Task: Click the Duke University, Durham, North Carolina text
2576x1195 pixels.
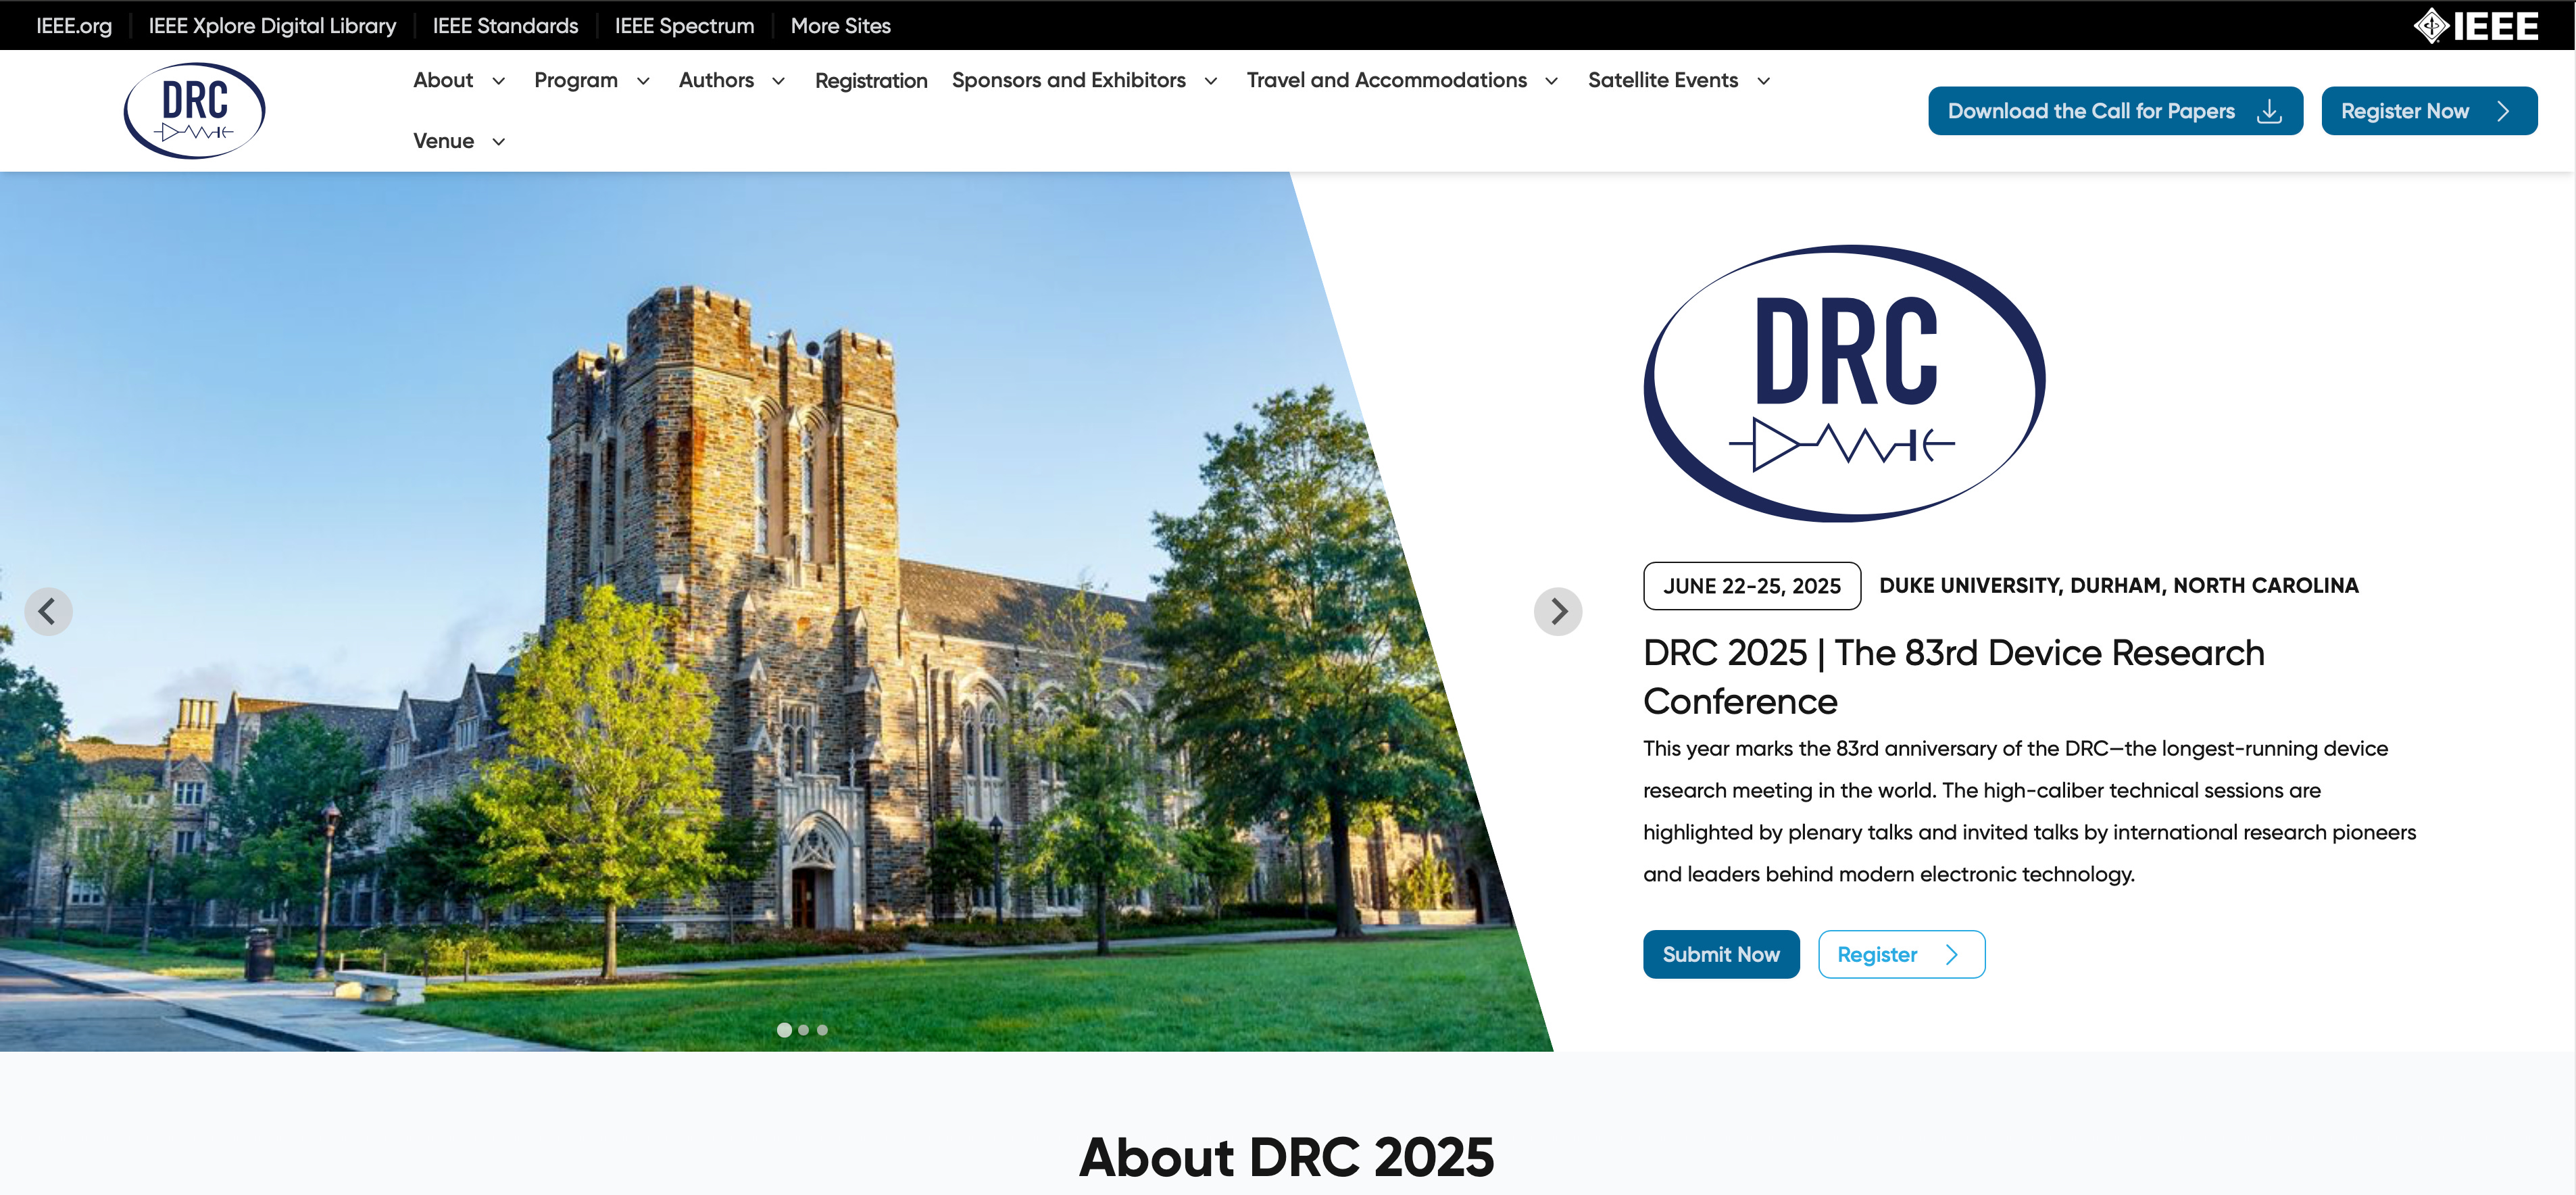Action: click(x=2118, y=586)
